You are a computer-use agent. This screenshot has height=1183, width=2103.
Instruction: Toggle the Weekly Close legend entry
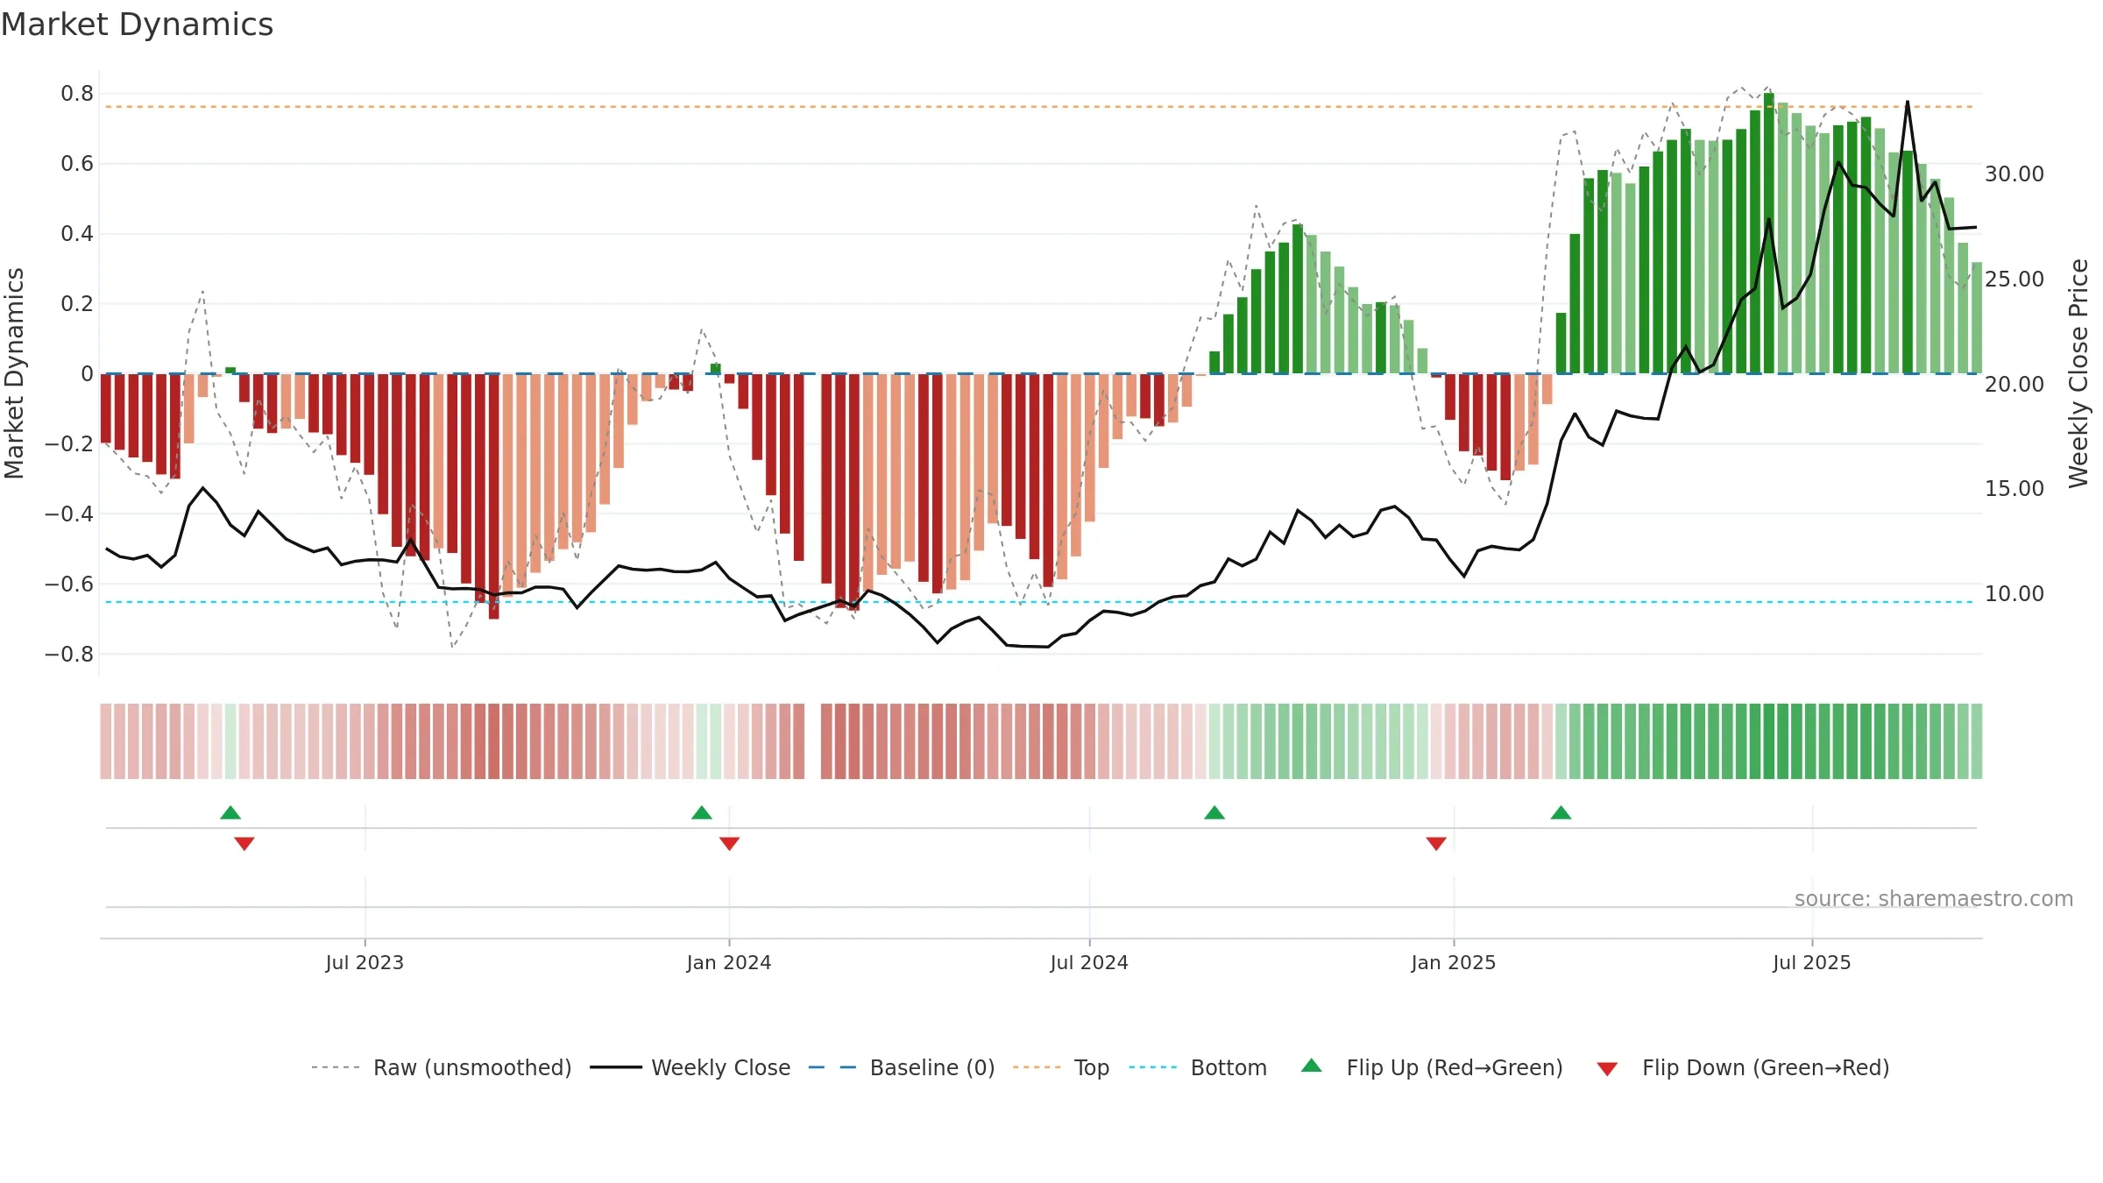pos(690,1067)
